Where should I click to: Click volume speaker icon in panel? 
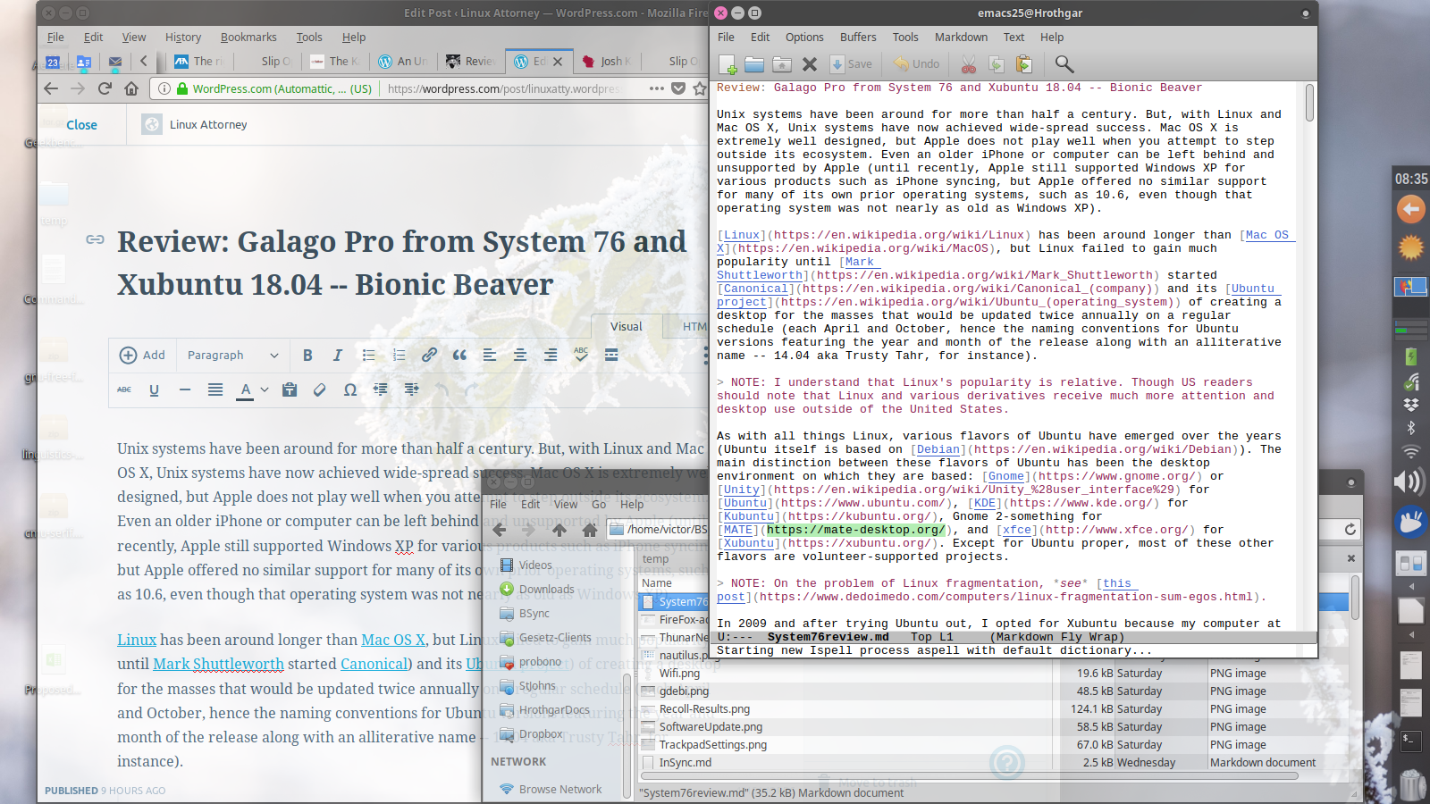click(x=1410, y=482)
